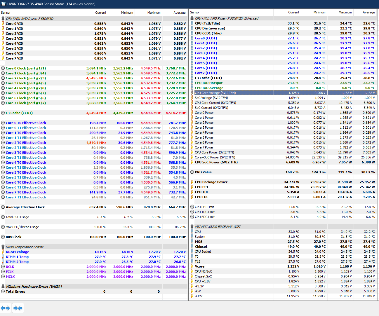The width and height of the screenshot is (379, 316).
Task: Select the Core 7 T1 Effective Clock row
Action: pos(94,197)
